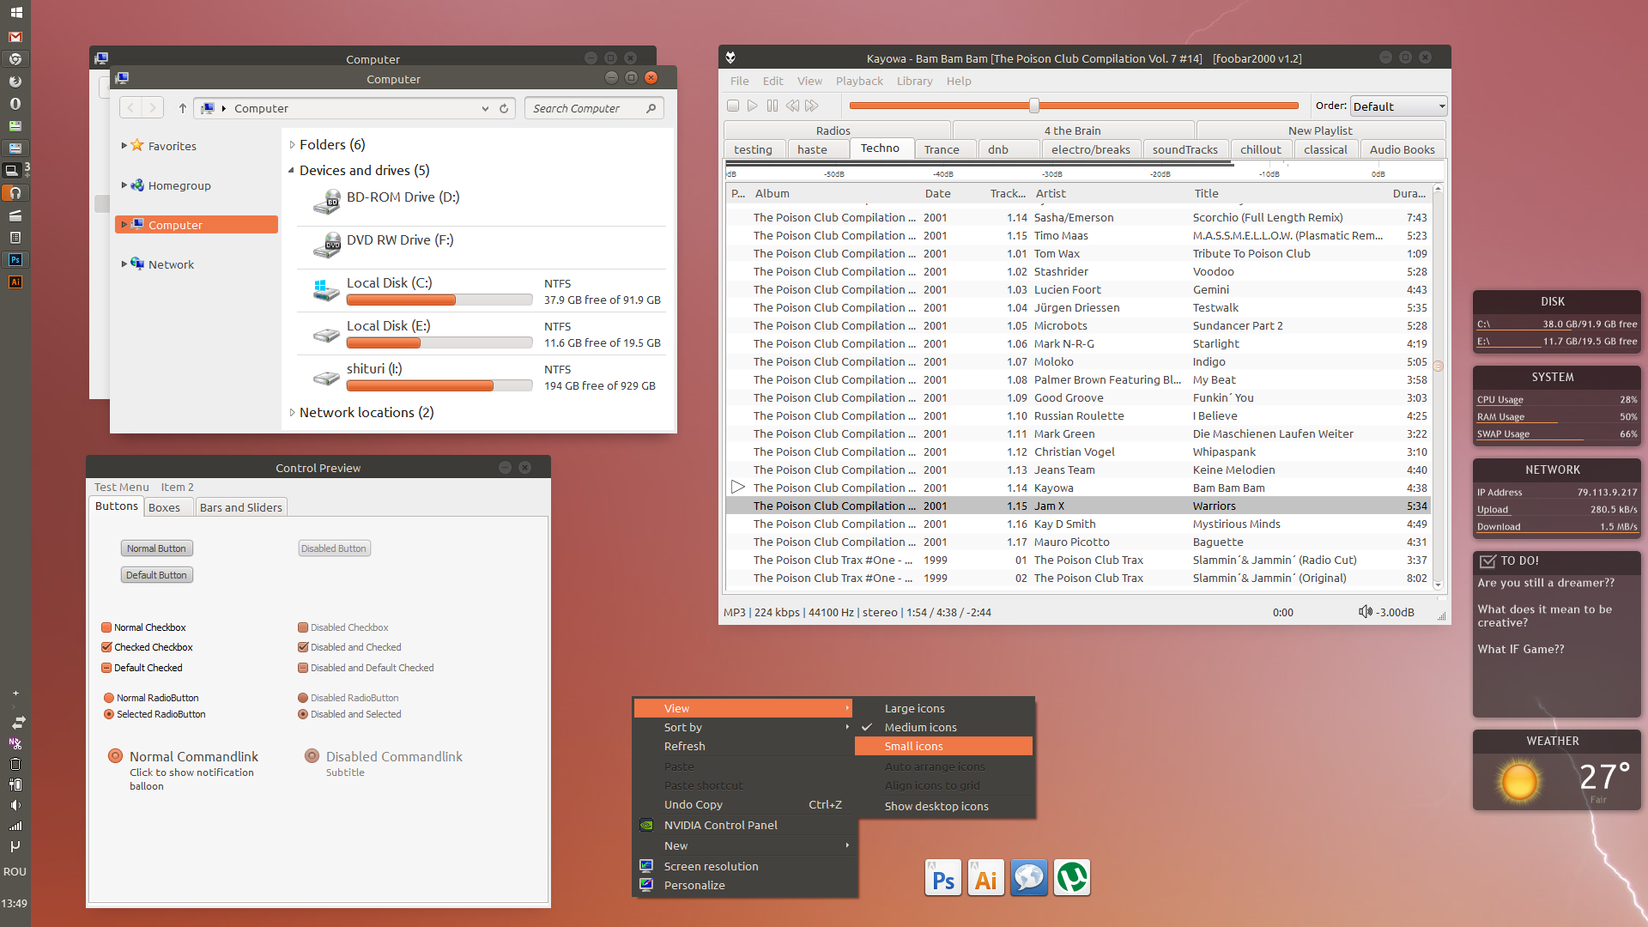
Task: Click the network signal tray icon
Action: click(15, 826)
